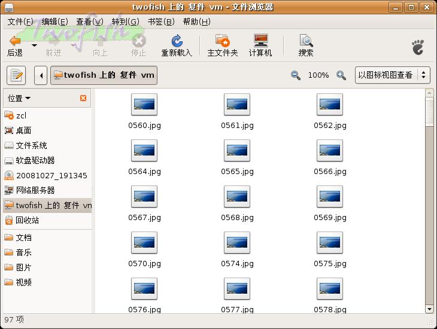
Task: Open back history dropdown arrow next to 后退
Action: 34,45
